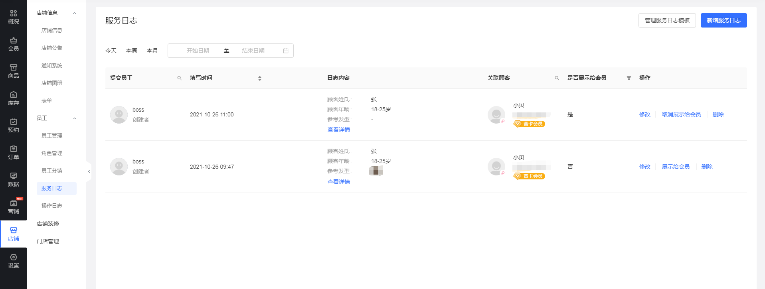Screen dimensions: 765x289
Task: Open the 商品 products sidebar icon
Action: 13,71
